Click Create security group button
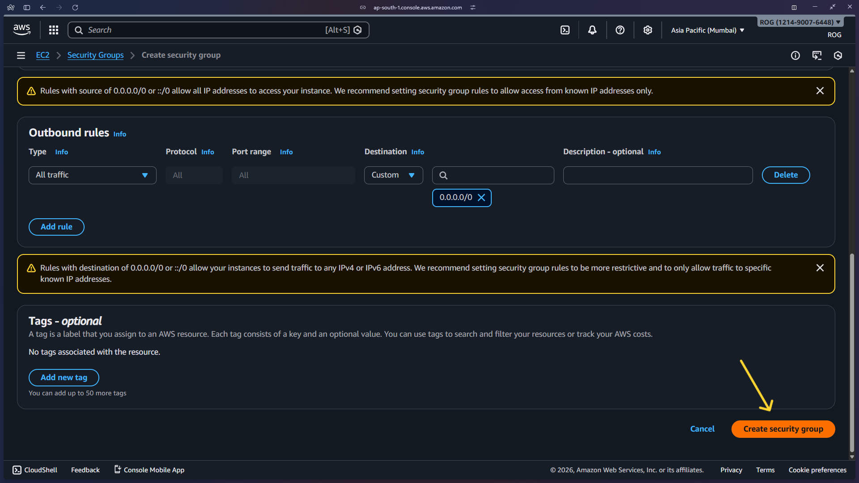The image size is (859, 483). pyautogui.click(x=783, y=429)
